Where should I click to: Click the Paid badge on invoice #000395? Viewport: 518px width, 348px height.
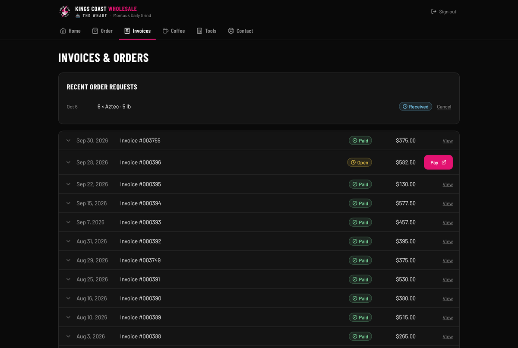click(x=360, y=184)
